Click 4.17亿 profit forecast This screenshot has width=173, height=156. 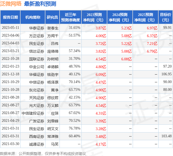[x=101, y=144]
